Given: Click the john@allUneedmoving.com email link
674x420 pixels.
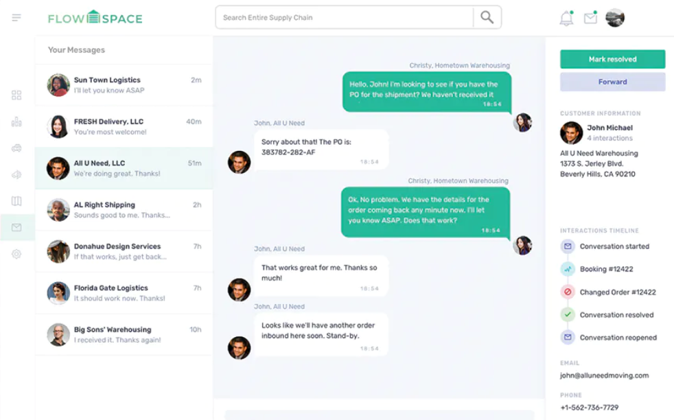Looking at the screenshot, I should point(604,375).
